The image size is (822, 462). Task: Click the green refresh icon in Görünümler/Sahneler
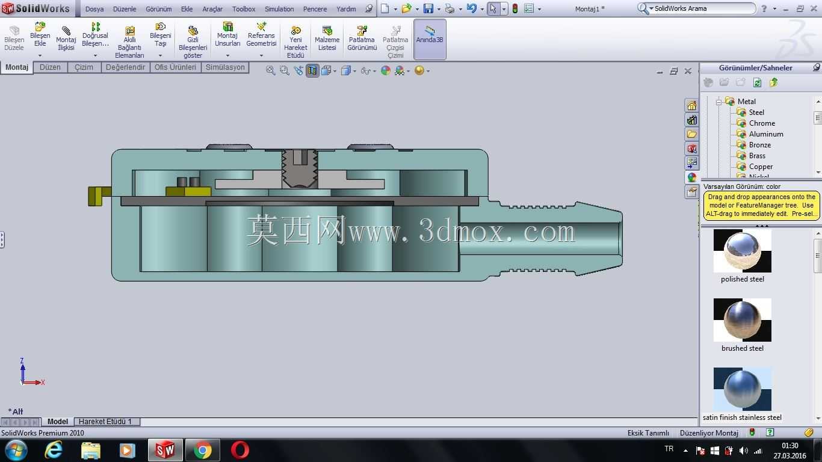[x=758, y=82]
